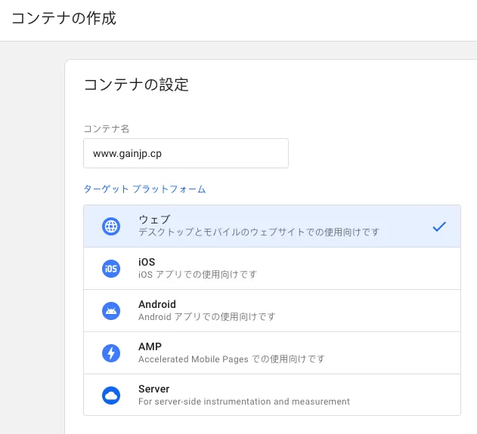The height and width of the screenshot is (434, 477).
Task: Click the globe icon for ウェブ platform
Action: [x=111, y=226]
